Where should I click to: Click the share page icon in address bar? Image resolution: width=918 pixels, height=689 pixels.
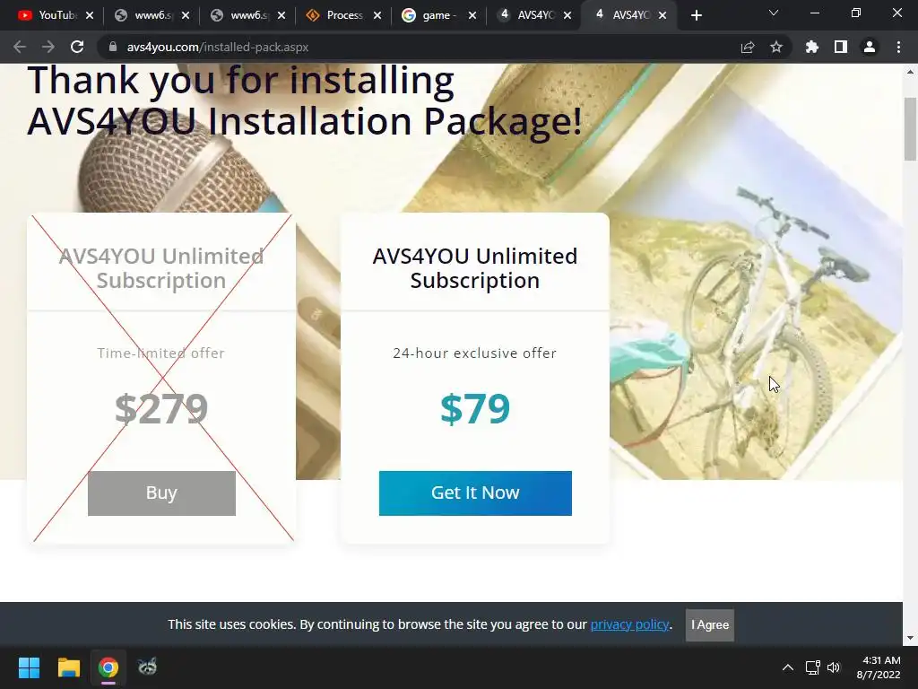click(748, 47)
